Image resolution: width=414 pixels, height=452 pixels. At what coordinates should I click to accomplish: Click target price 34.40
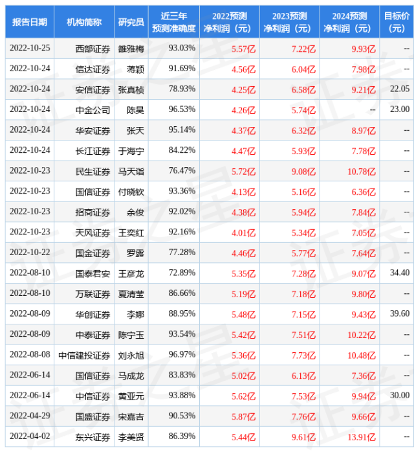(400, 273)
